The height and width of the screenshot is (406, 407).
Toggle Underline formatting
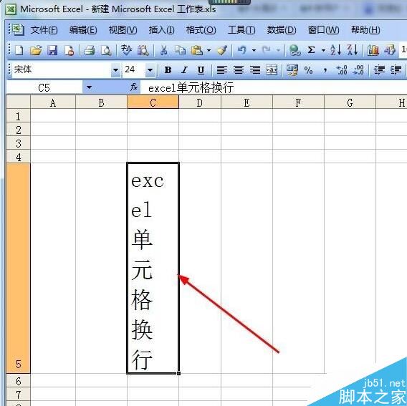[201, 70]
